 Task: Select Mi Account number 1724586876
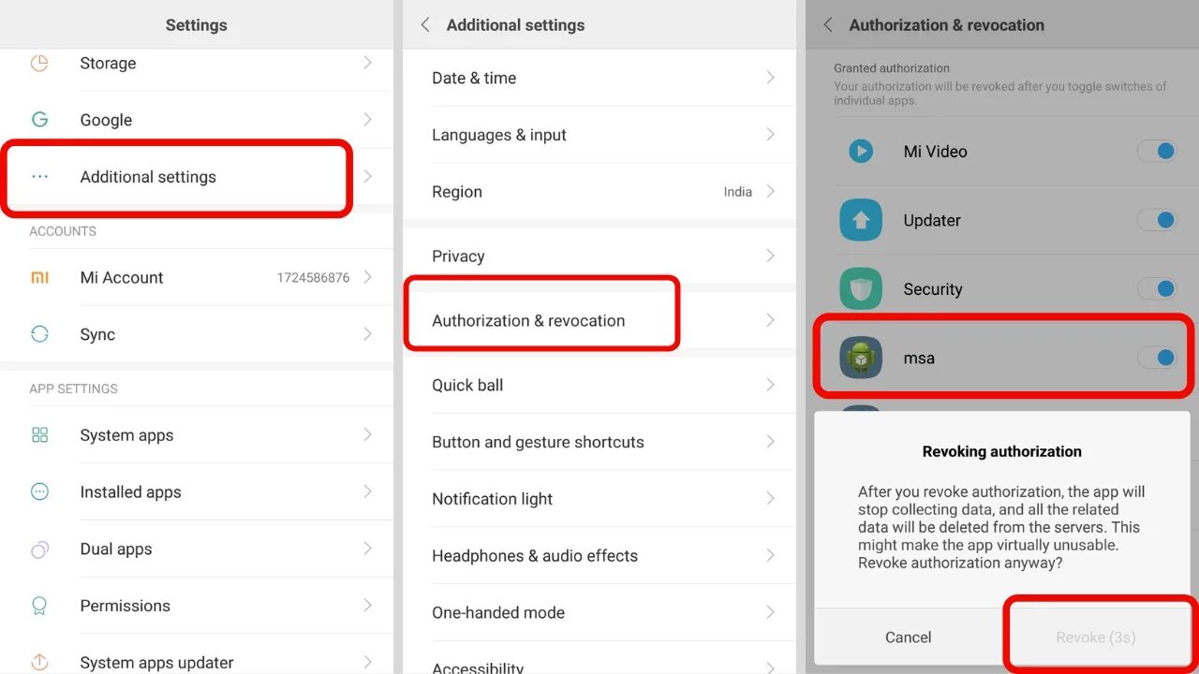coord(313,278)
